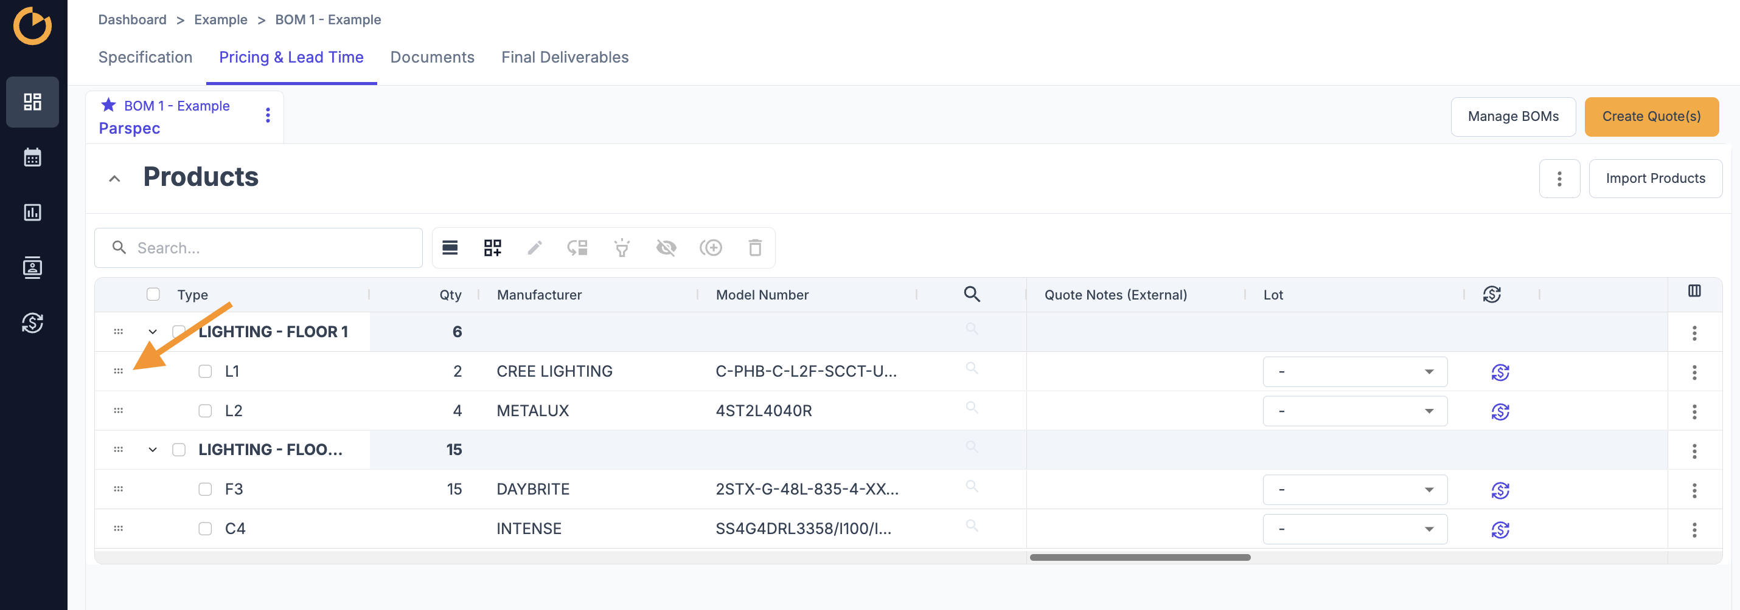Click the light fixture toolbar icon
Viewport: 1740px width, 610px height.
[x=622, y=248]
